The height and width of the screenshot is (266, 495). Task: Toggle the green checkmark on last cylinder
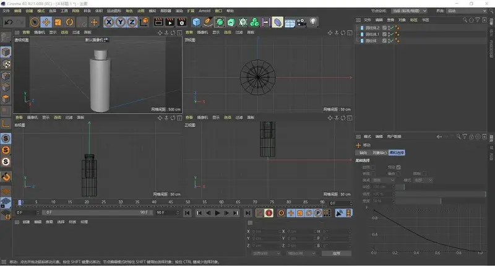point(392,41)
